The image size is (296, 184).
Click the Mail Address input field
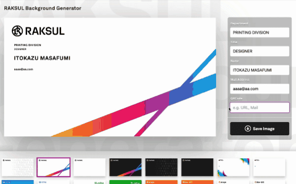click(x=259, y=89)
